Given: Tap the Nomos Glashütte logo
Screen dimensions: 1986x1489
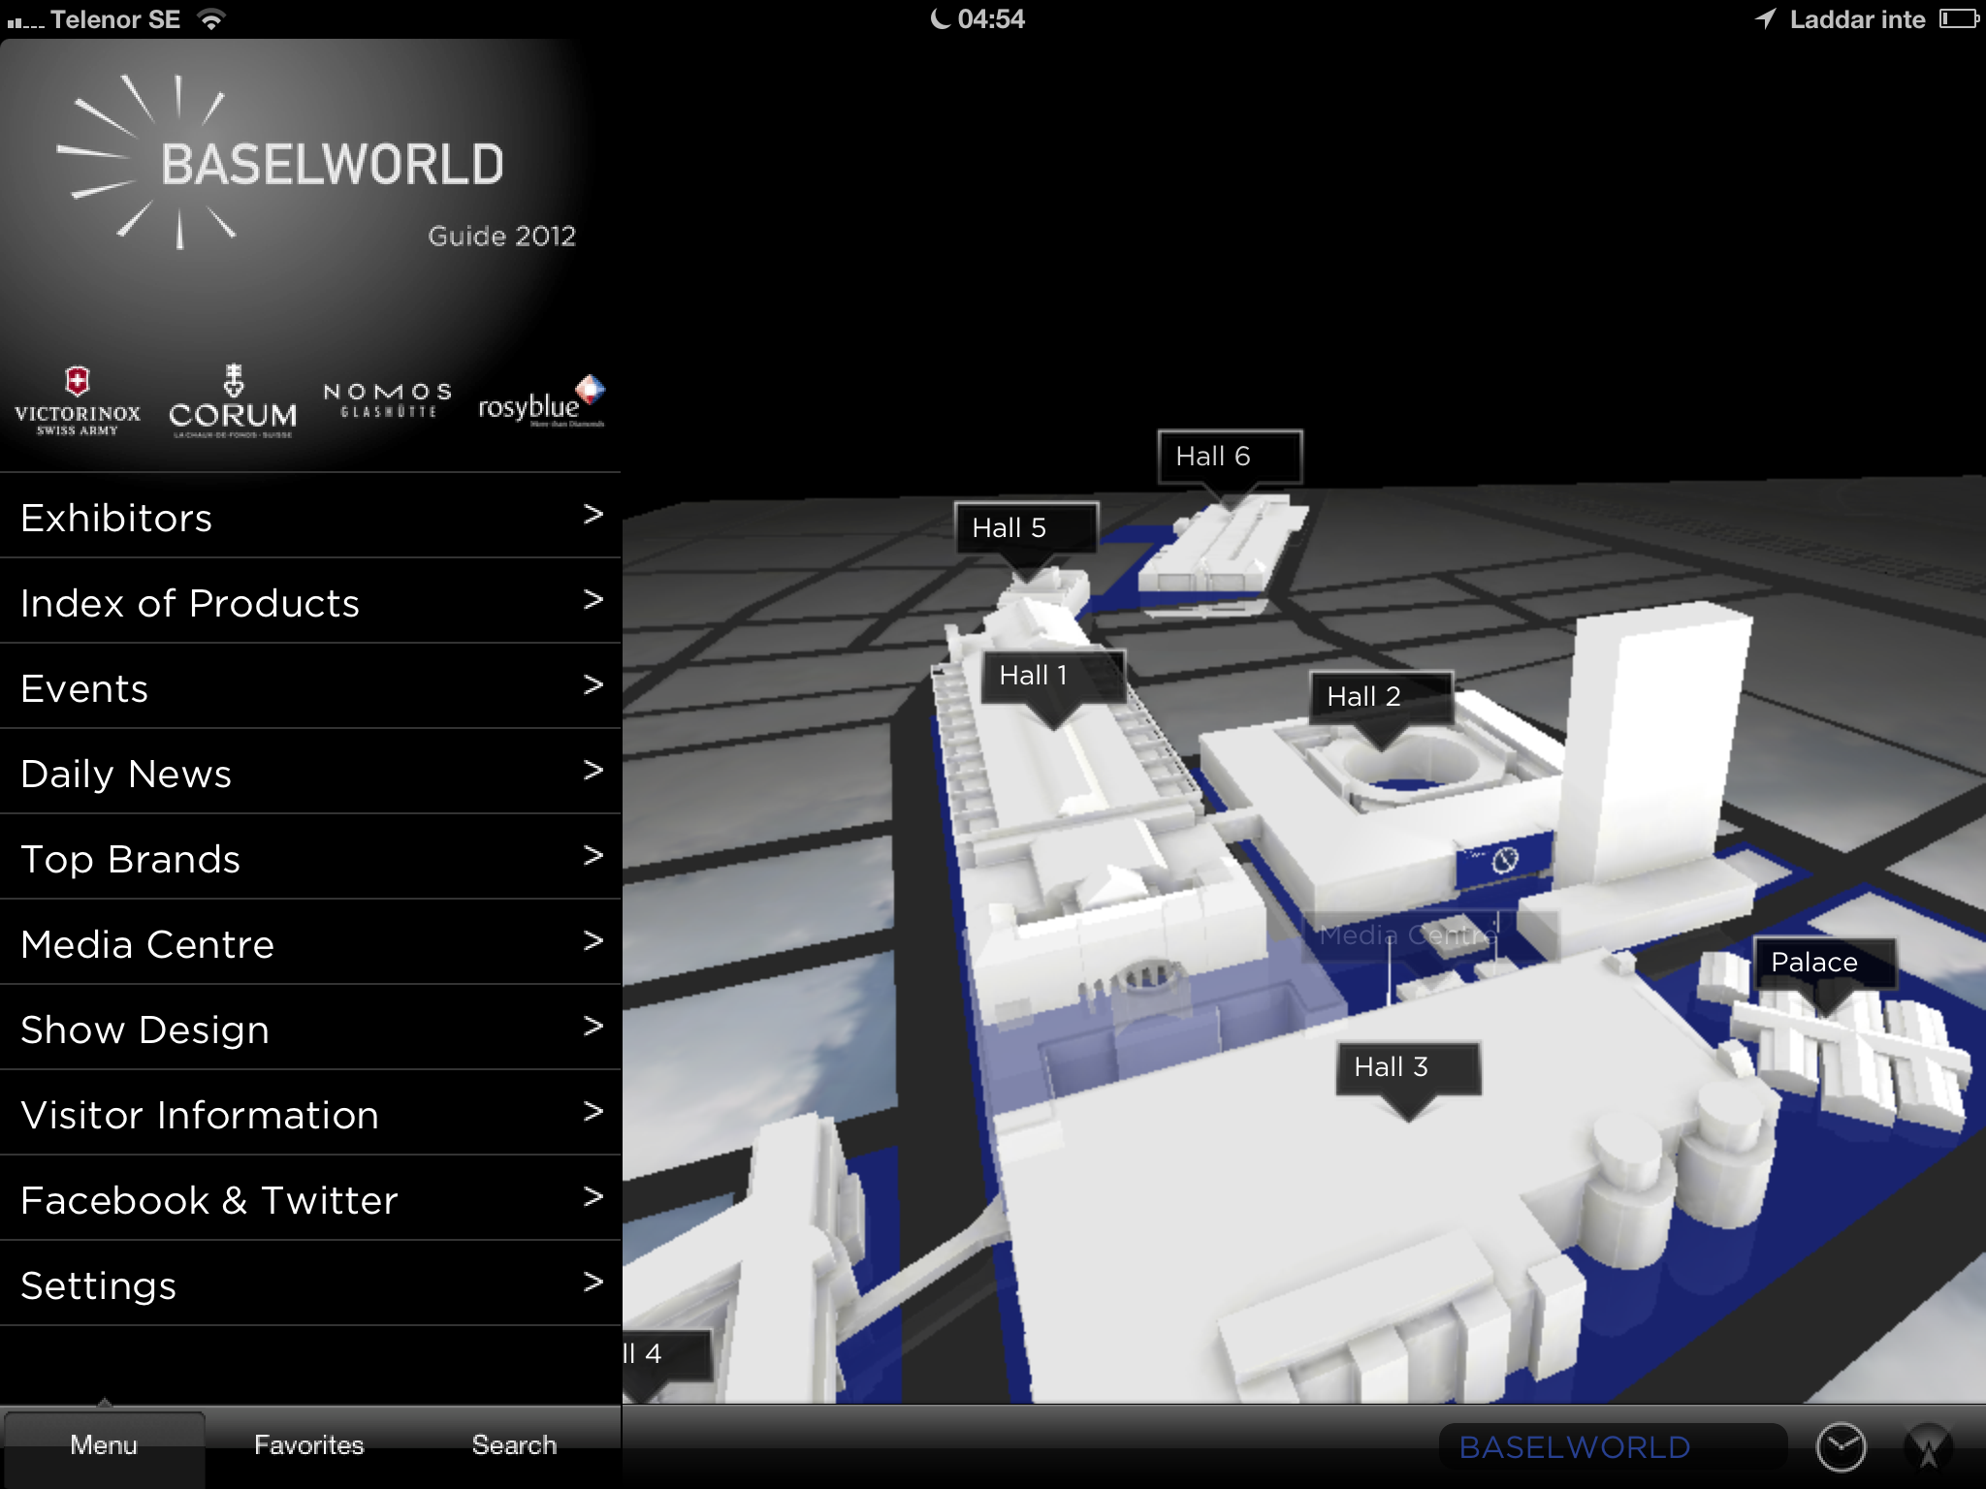Looking at the screenshot, I should click(x=388, y=399).
